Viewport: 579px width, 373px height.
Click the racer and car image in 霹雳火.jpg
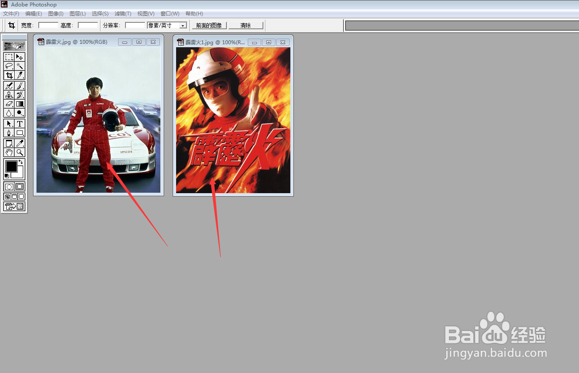(98, 120)
